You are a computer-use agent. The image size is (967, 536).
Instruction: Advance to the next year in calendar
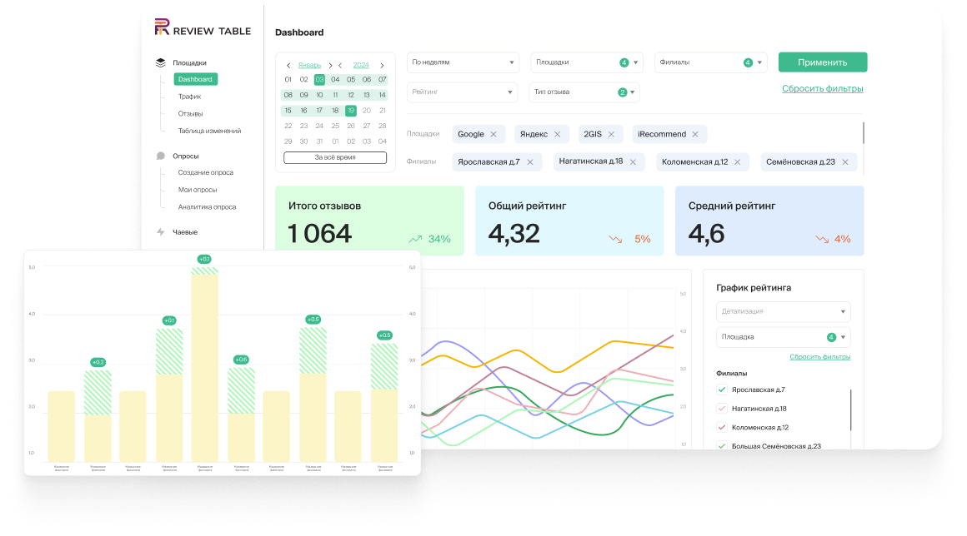[382, 65]
